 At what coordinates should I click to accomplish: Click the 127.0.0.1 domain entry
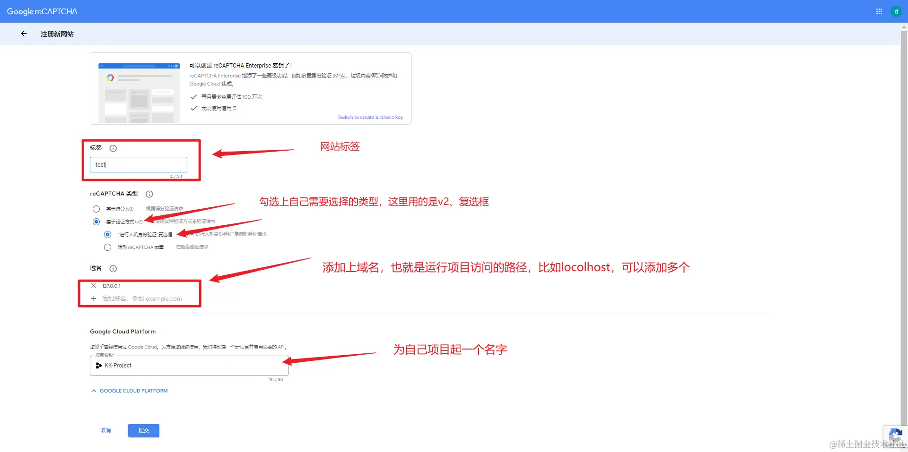[111, 286]
